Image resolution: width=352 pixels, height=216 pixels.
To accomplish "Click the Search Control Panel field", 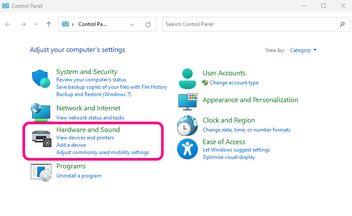I will (x=256, y=24).
